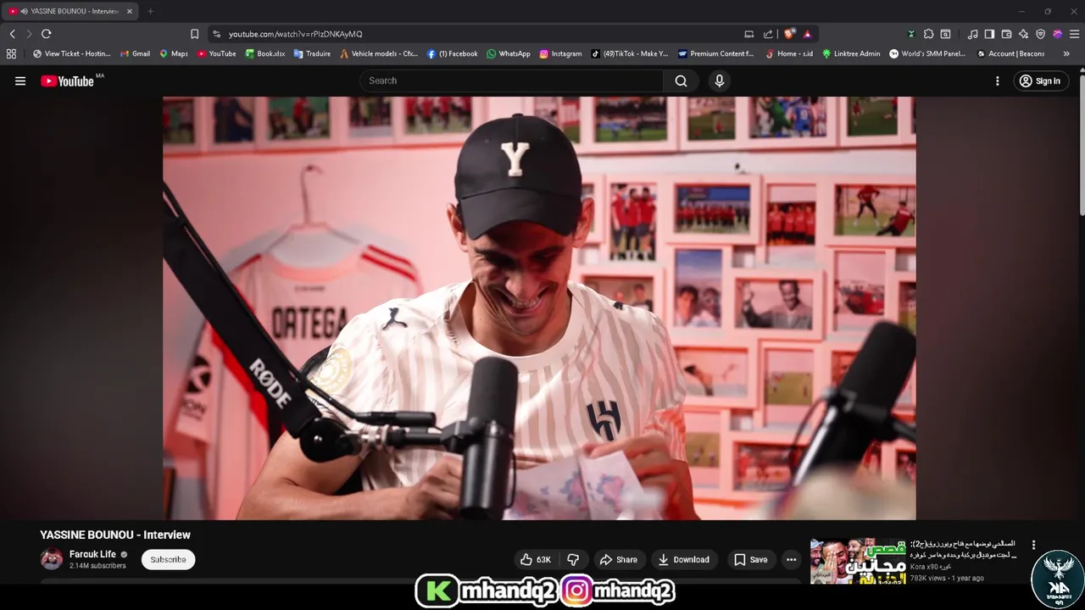Close the YASSINE BOUNOU tab
Screen dimensions: 1085x610
[130, 11]
